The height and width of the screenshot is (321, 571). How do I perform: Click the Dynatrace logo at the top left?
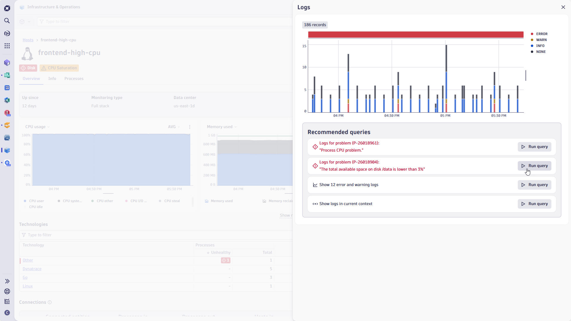point(7,8)
